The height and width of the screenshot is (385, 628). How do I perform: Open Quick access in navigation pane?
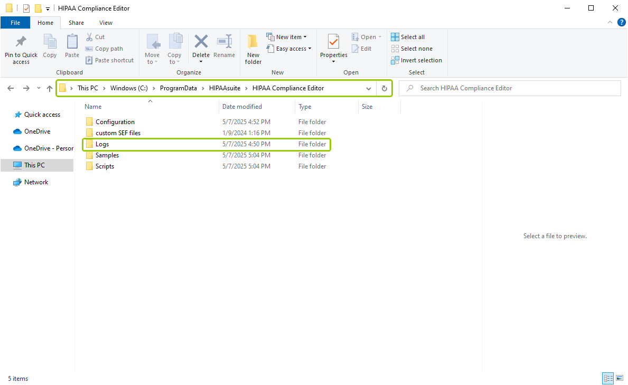point(38,115)
